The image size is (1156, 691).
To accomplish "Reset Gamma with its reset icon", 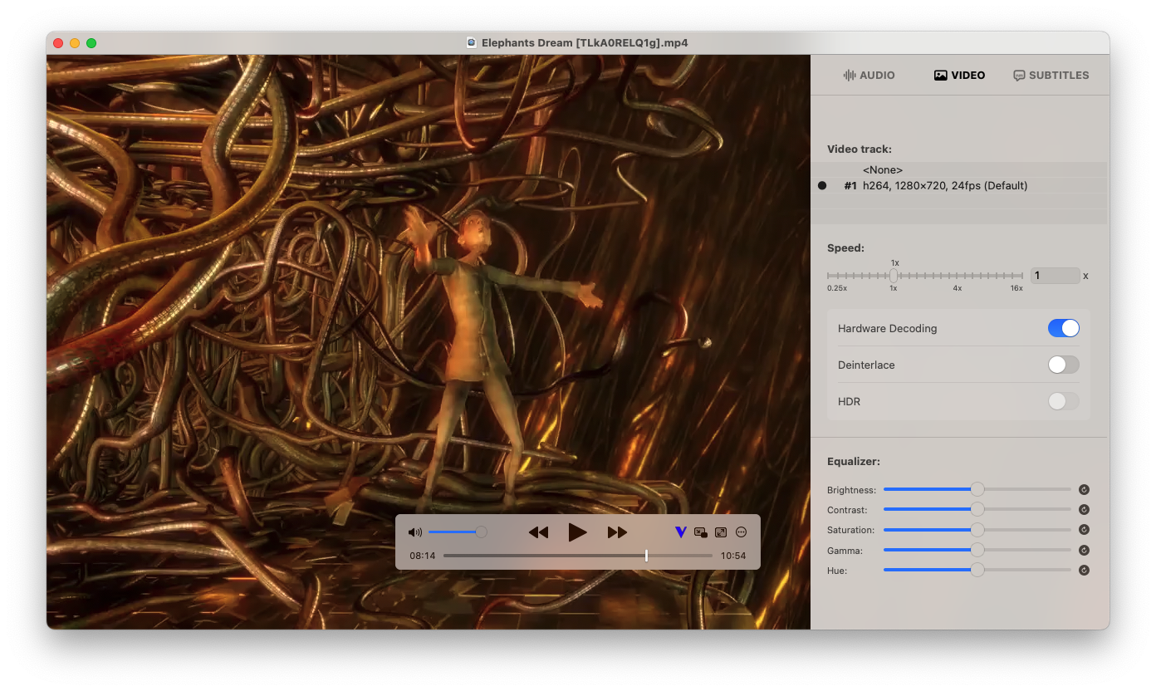I will [1084, 550].
